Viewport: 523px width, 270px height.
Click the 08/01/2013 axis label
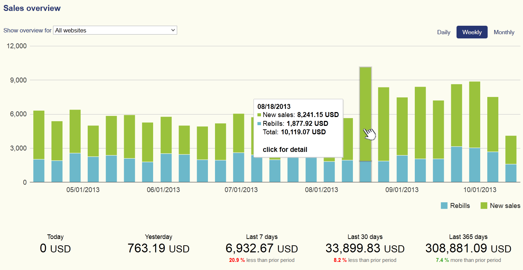[x=321, y=190]
